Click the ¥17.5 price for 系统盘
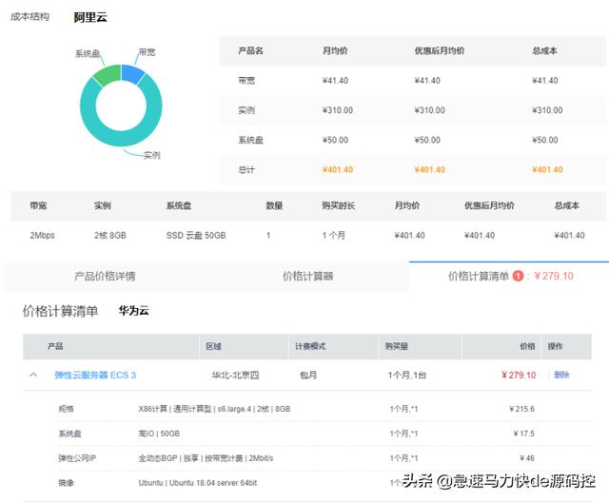Image resolution: width=609 pixels, height=502 pixels. coord(523,434)
